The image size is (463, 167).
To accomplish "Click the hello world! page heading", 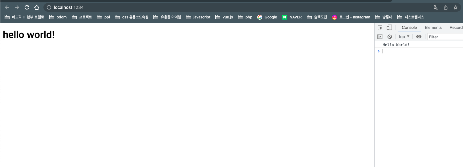I will [x=29, y=35].
